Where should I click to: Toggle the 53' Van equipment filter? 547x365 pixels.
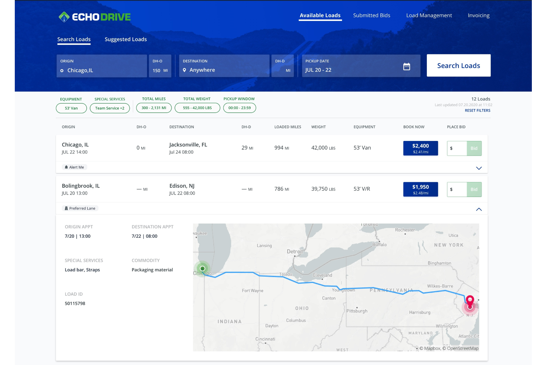pos(71,108)
